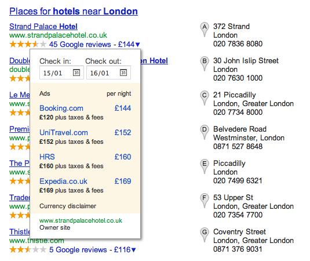This screenshot has height=261, width=310.
Task: Expand the £116 price dropdown arrow
Action: [x=134, y=250]
